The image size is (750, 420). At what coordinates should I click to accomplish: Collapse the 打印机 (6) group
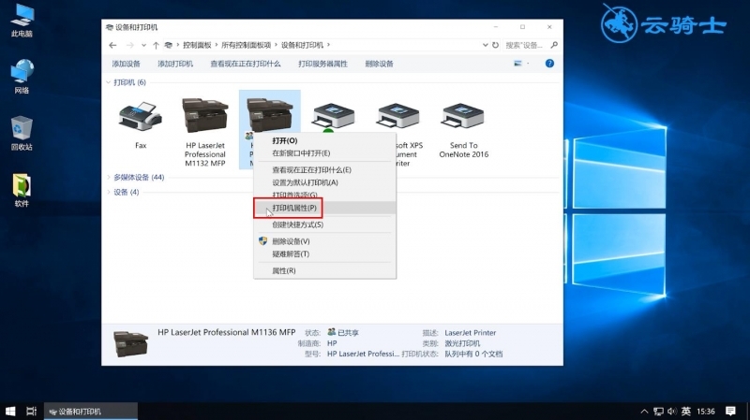coord(108,82)
